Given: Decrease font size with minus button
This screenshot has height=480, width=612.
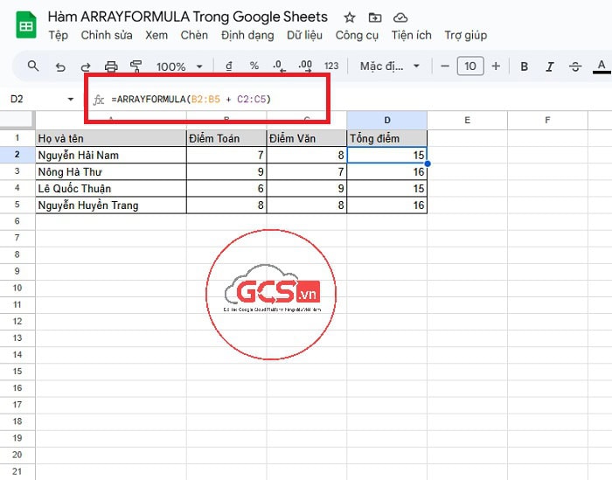Looking at the screenshot, I should (445, 66).
